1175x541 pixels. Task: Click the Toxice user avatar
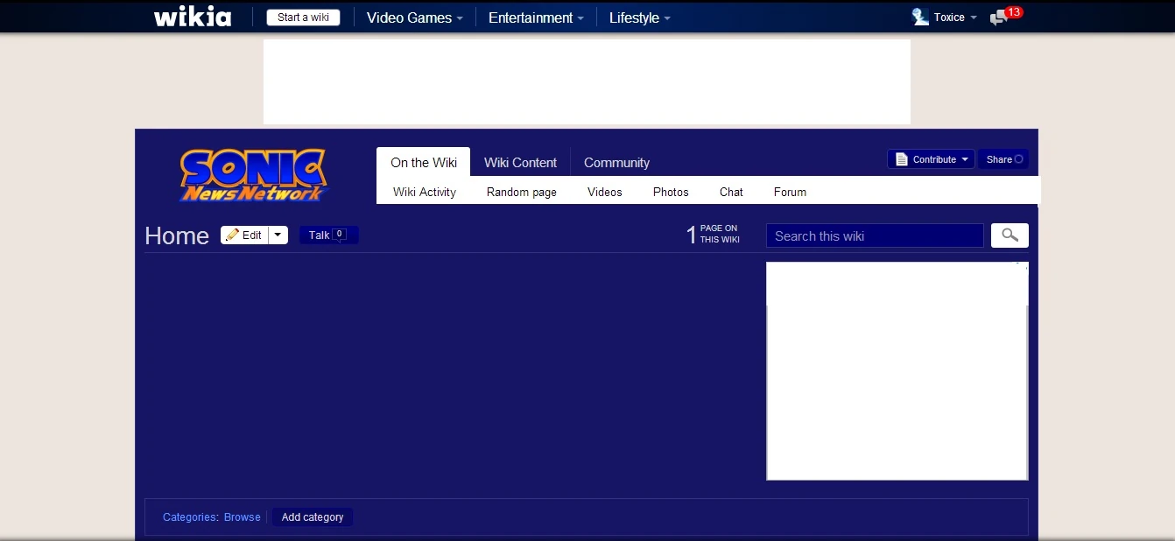click(920, 18)
